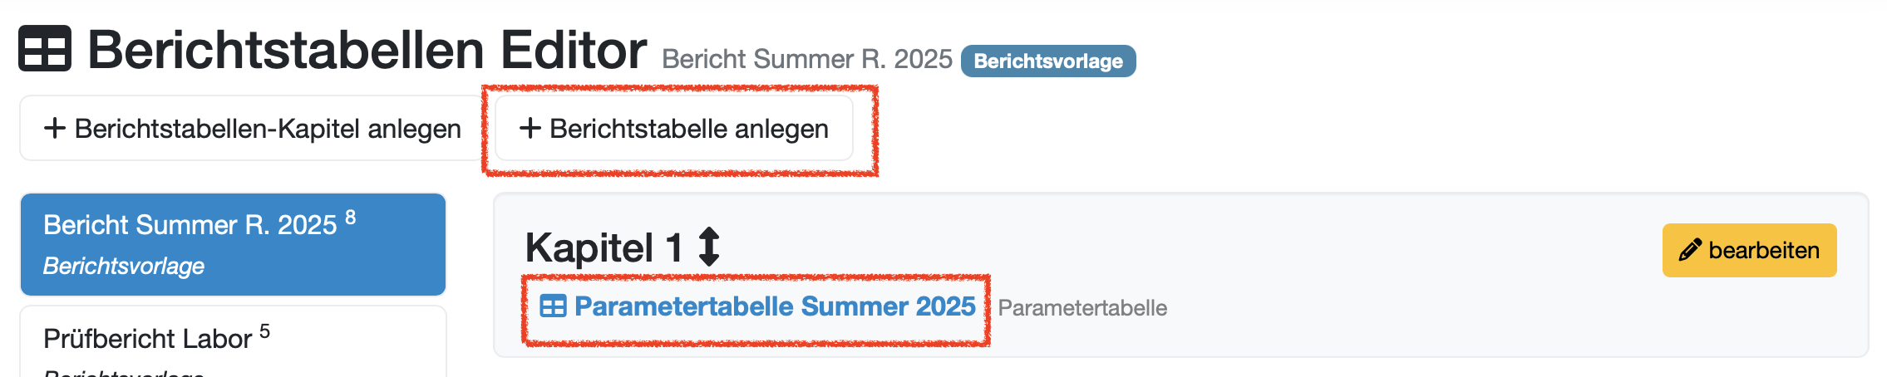
Task: Click the up-down arrow icon next to Kapitel 1
Action: 709,247
